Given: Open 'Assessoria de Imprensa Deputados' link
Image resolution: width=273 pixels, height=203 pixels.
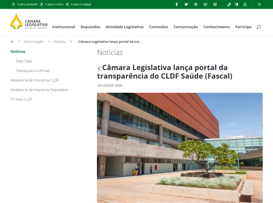Looking at the screenshot, I should click(x=39, y=90).
